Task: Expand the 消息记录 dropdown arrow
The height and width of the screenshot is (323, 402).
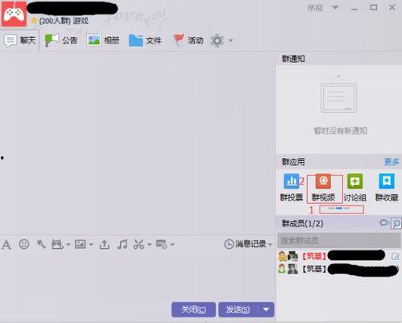Action: coord(270,244)
